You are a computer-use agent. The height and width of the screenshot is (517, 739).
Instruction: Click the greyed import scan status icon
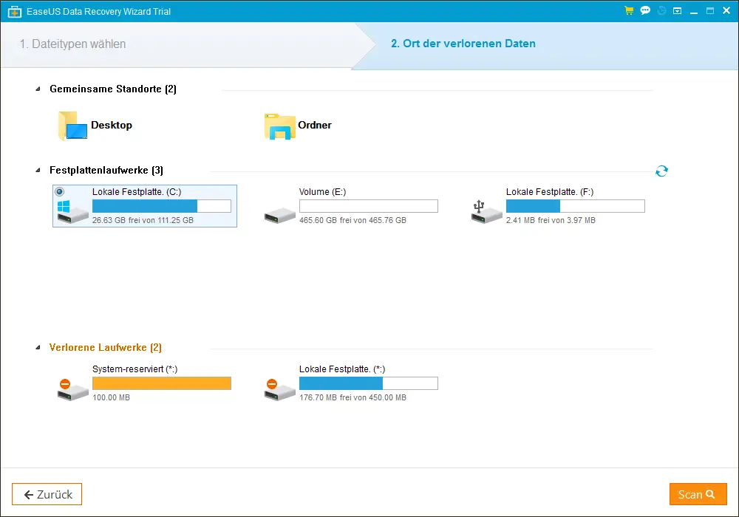click(x=661, y=10)
